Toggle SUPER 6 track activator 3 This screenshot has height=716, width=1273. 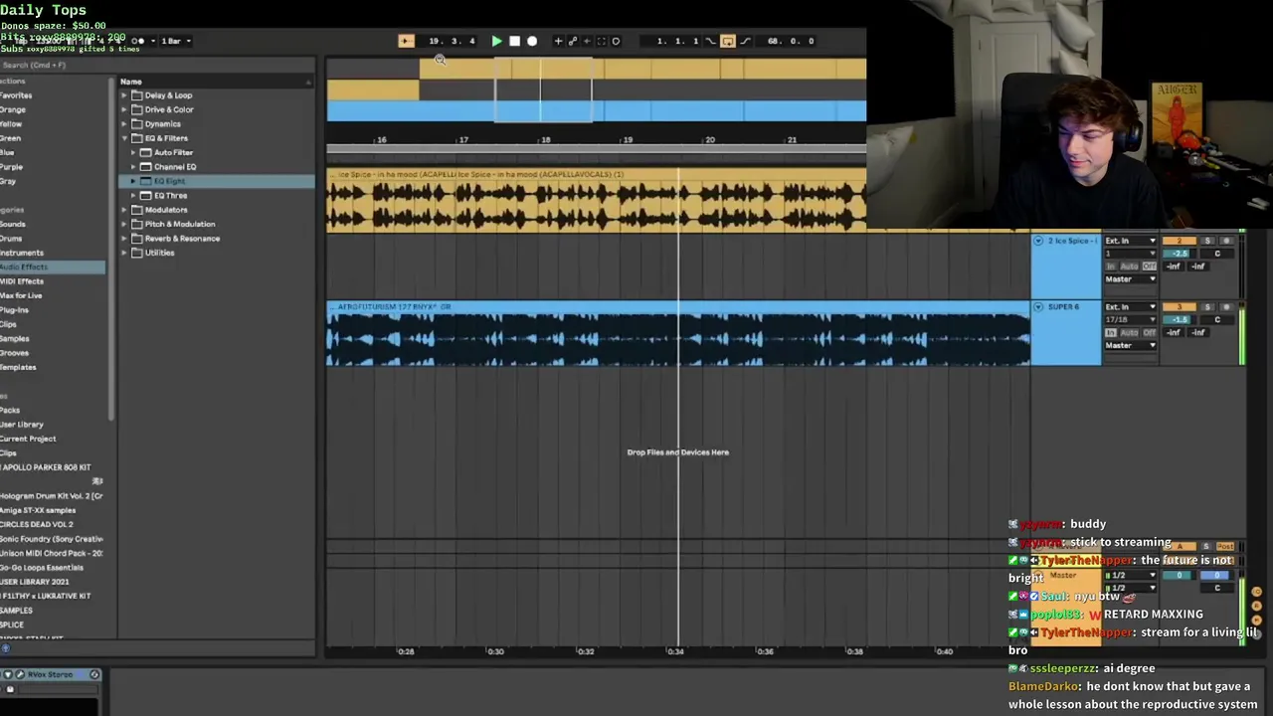1180,307
